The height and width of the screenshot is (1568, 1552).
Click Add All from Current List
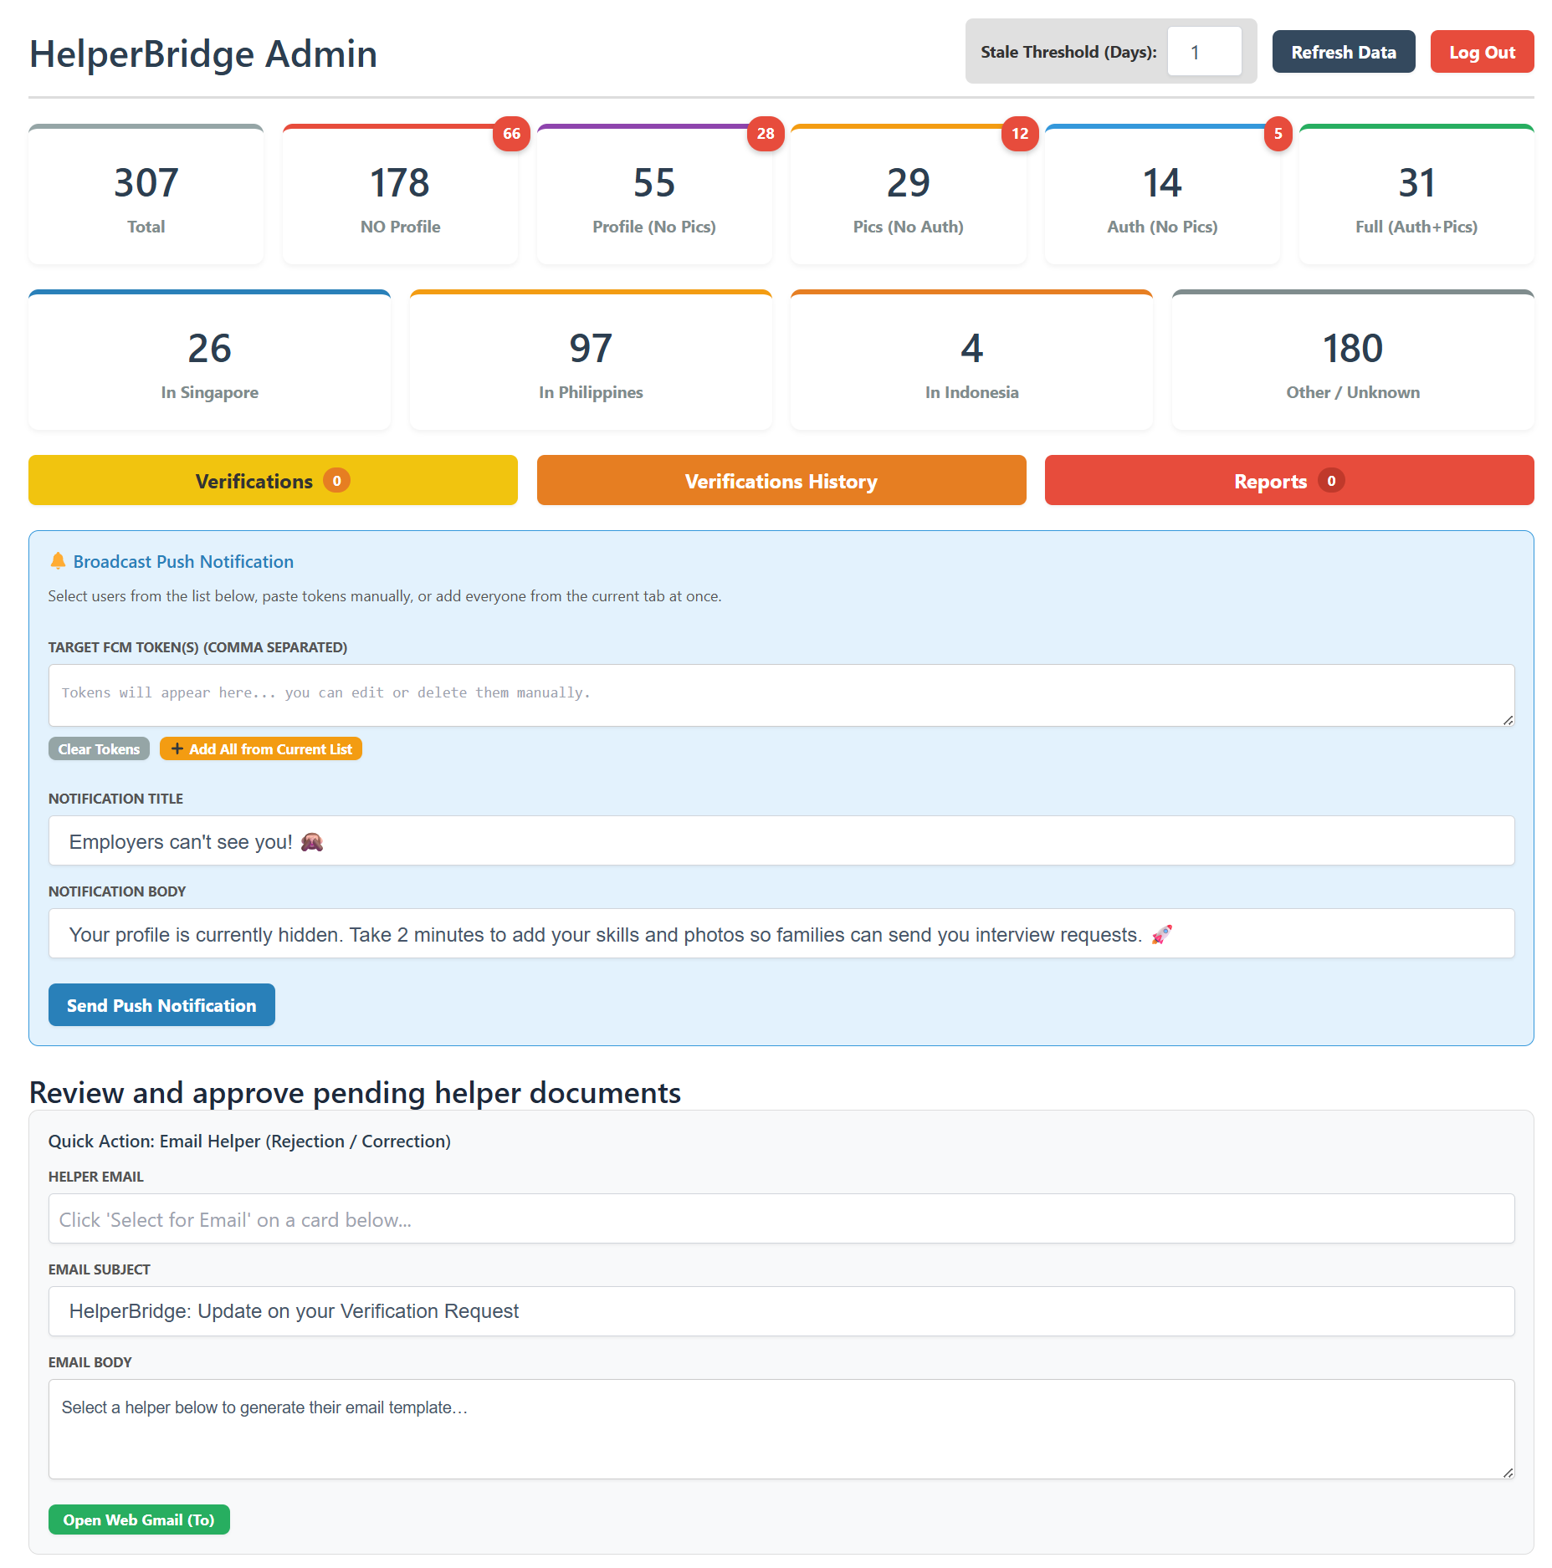(261, 748)
